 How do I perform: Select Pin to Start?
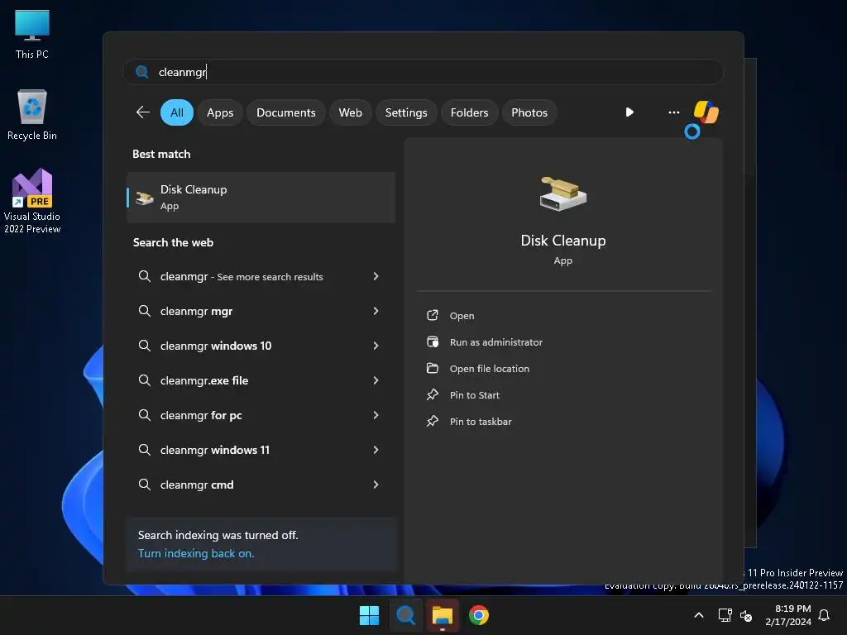474,395
